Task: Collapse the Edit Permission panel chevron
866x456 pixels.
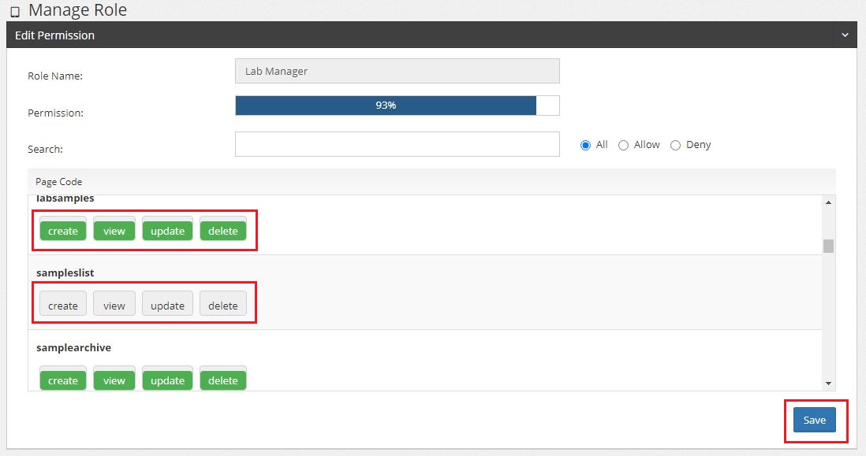Action: point(845,35)
